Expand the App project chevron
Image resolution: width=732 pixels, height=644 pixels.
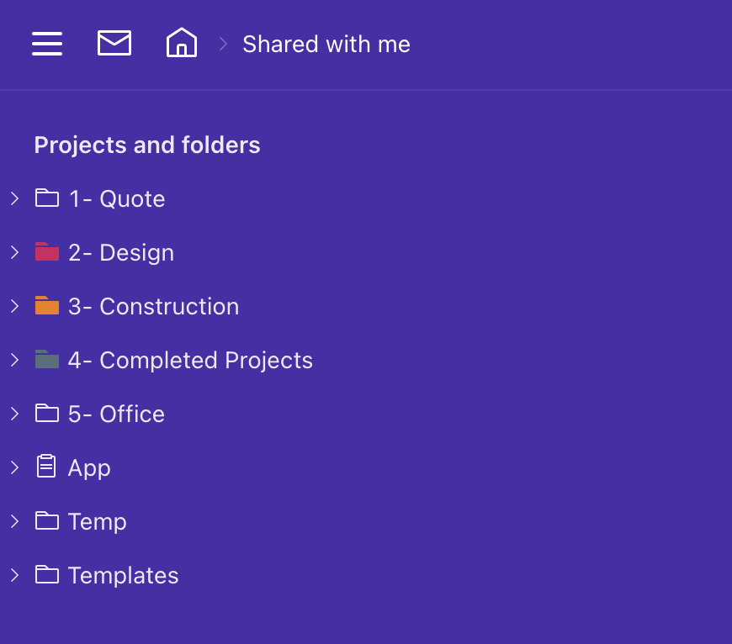[x=14, y=467]
